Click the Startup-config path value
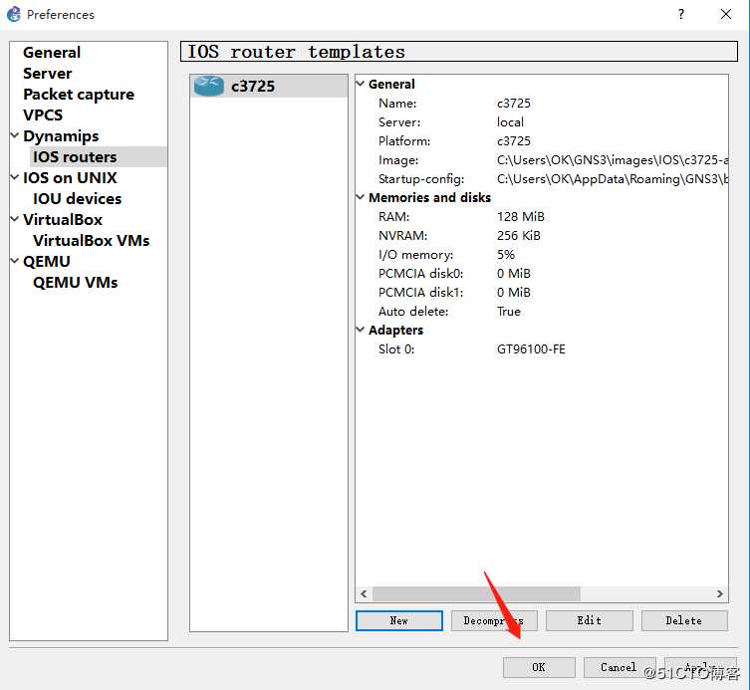750x690 pixels. pos(613,179)
